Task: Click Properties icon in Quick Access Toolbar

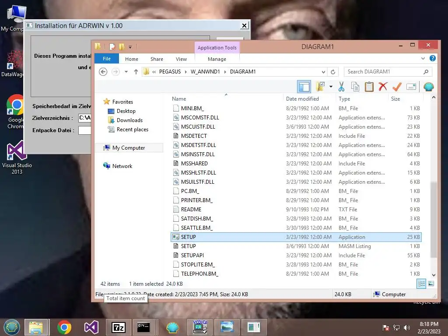Action: [112, 46]
